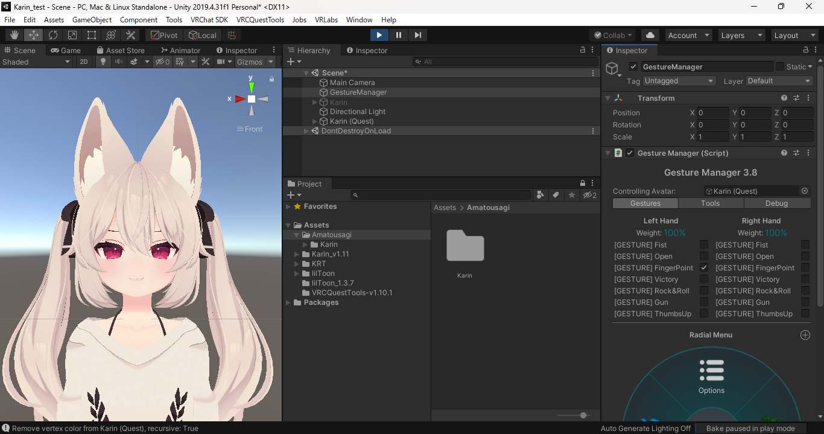This screenshot has width=824, height=434.
Task: Open the GameObject menu
Action: [x=92, y=19]
